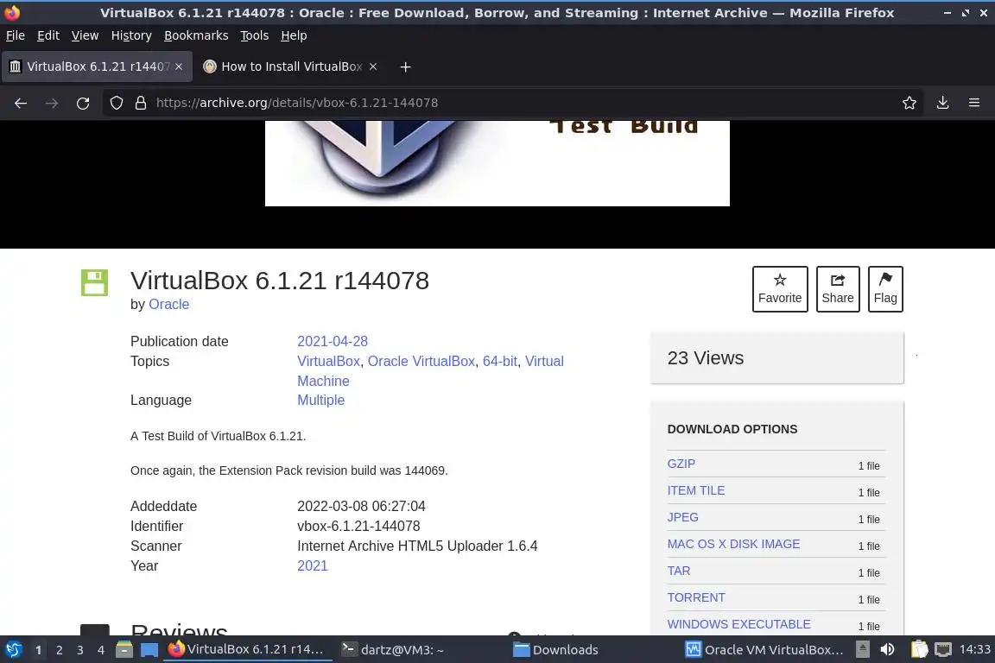Open the 64-bit topic link
The height and width of the screenshot is (663, 995).
(x=500, y=361)
